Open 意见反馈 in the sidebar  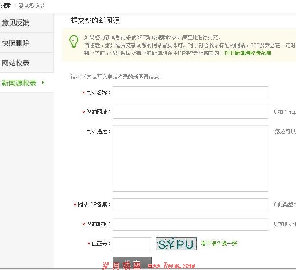point(16,22)
